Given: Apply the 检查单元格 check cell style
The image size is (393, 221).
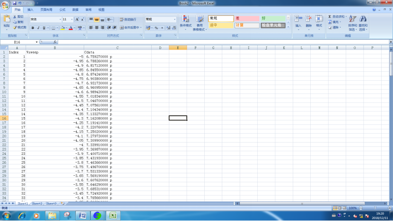Looking at the screenshot, I should pos(273,25).
